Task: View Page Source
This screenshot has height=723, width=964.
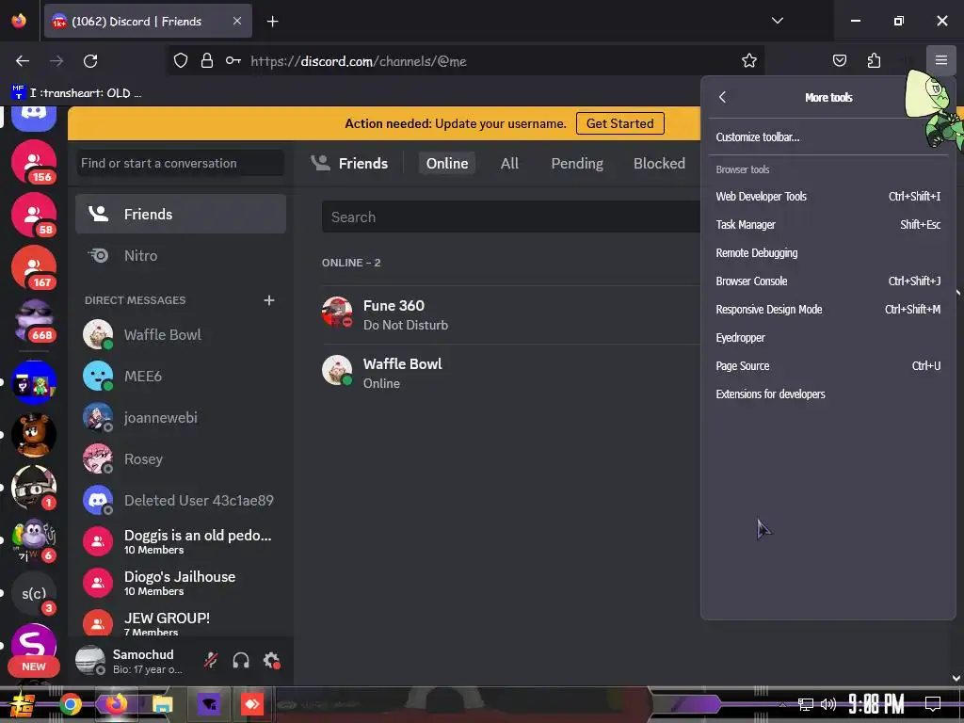Action: (827, 366)
